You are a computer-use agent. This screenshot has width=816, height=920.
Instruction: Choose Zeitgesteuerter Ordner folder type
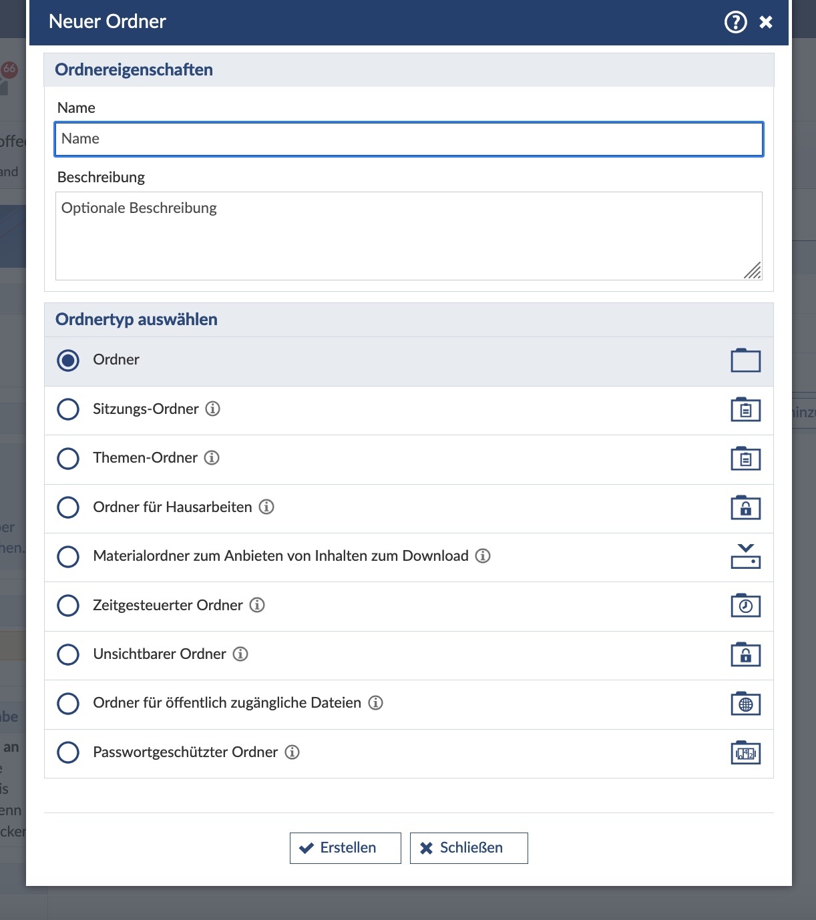(68, 606)
